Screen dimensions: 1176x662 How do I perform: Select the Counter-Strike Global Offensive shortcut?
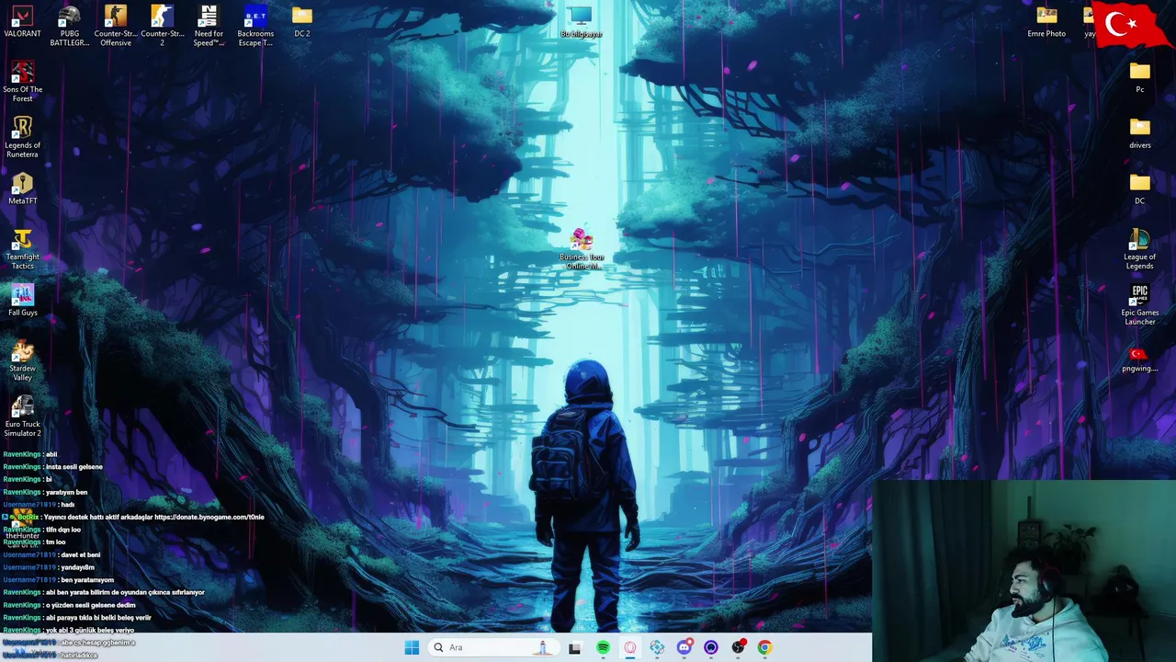pos(116,26)
